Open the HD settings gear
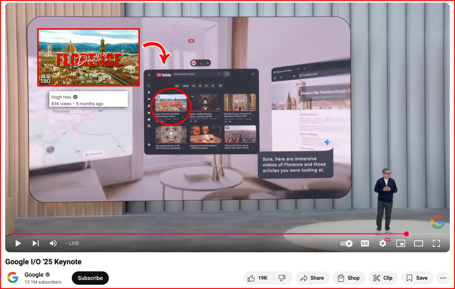 coord(383,243)
